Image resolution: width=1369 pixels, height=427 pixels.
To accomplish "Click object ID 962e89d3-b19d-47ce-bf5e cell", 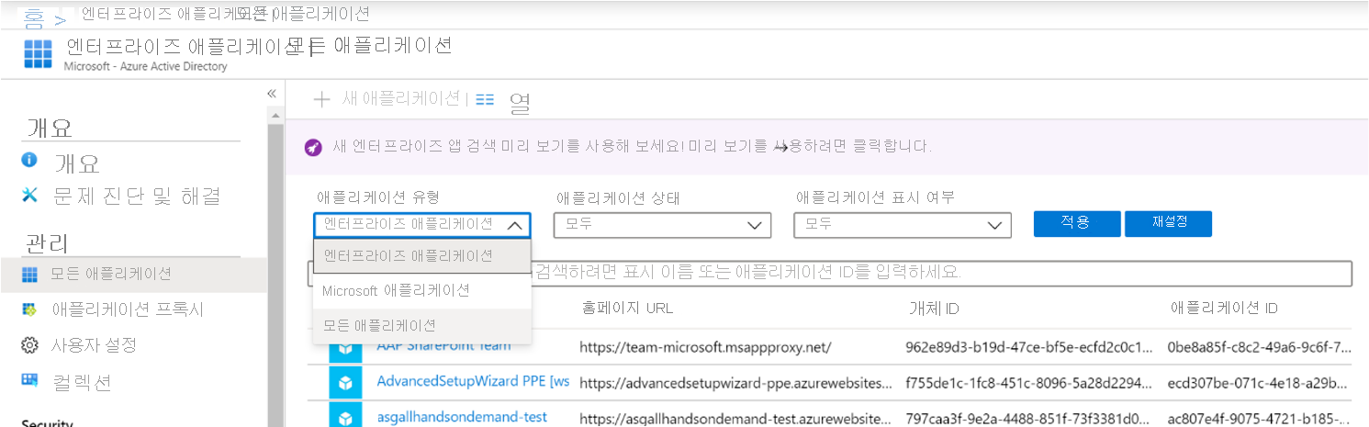I will coord(1027,347).
